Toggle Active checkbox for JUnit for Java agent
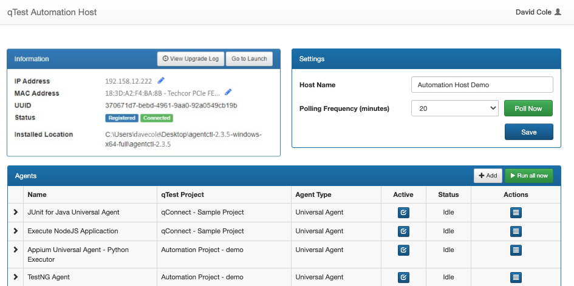Image resolution: width=574 pixels, height=286 pixels. 403,213
